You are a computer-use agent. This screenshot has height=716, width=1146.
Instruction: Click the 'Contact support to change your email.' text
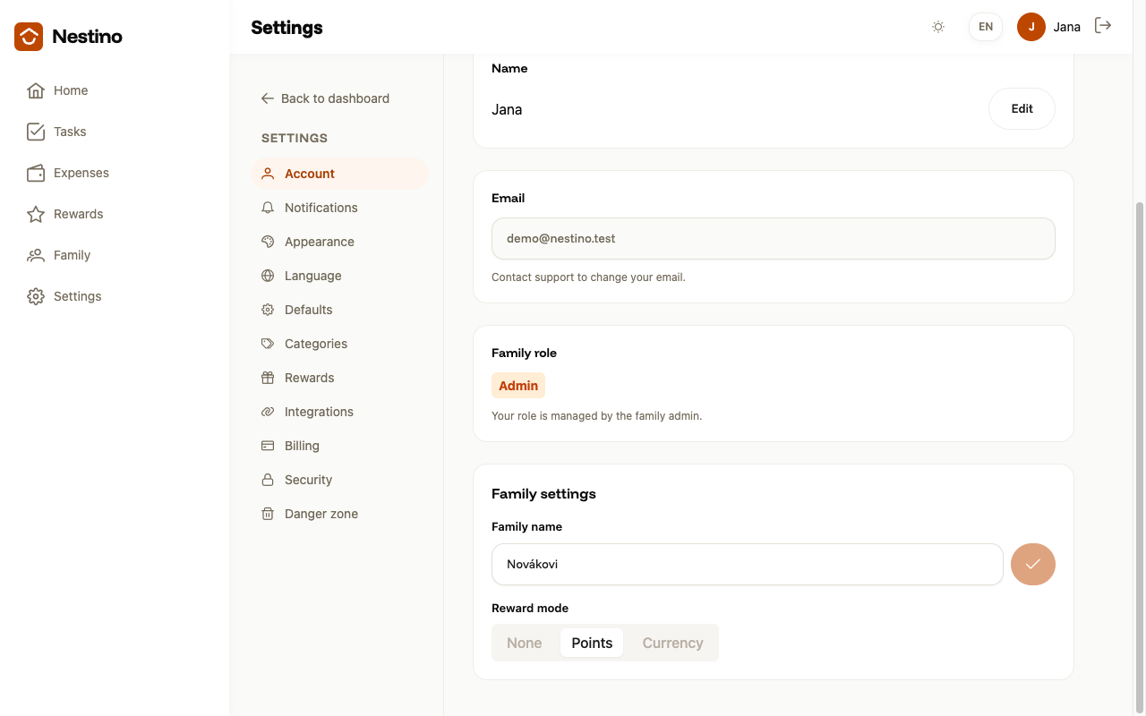click(x=588, y=277)
